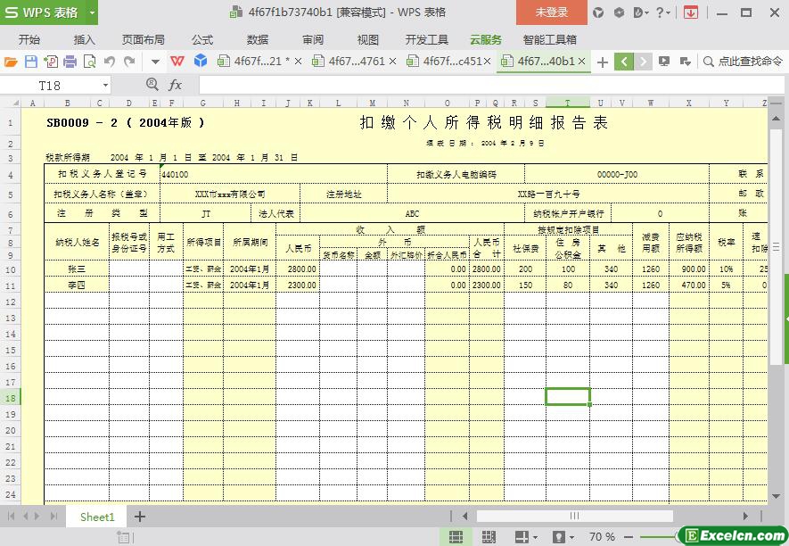Screen dimensions: 789x546
Task: Click the Print Preview icon
Action: [x=89, y=62]
